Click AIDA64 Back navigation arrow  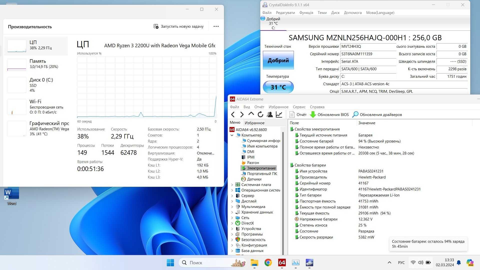click(x=233, y=114)
